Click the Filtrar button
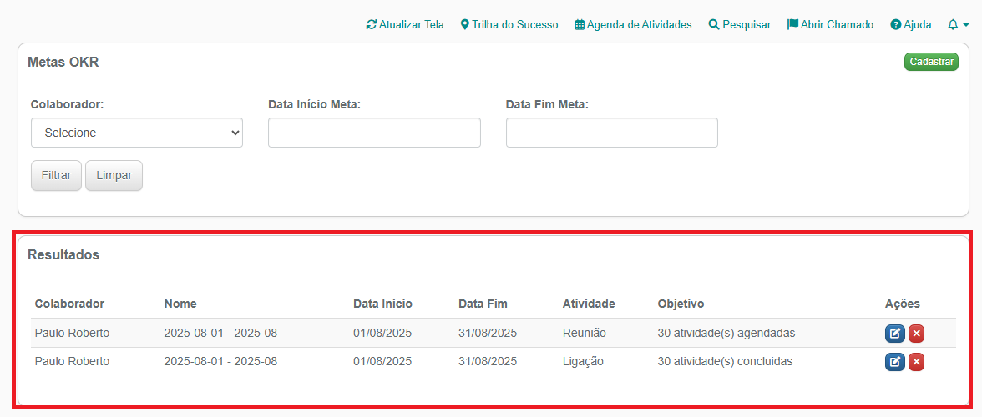The height and width of the screenshot is (417, 982). pos(56,176)
